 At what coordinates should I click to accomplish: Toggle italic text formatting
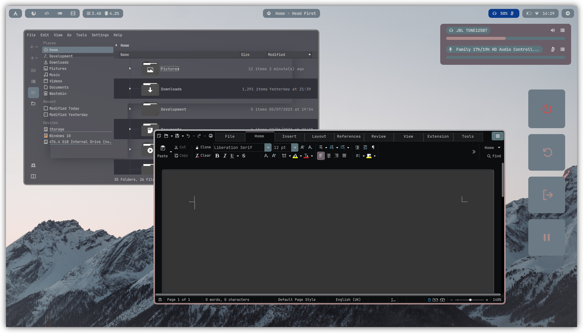(x=225, y=156)
